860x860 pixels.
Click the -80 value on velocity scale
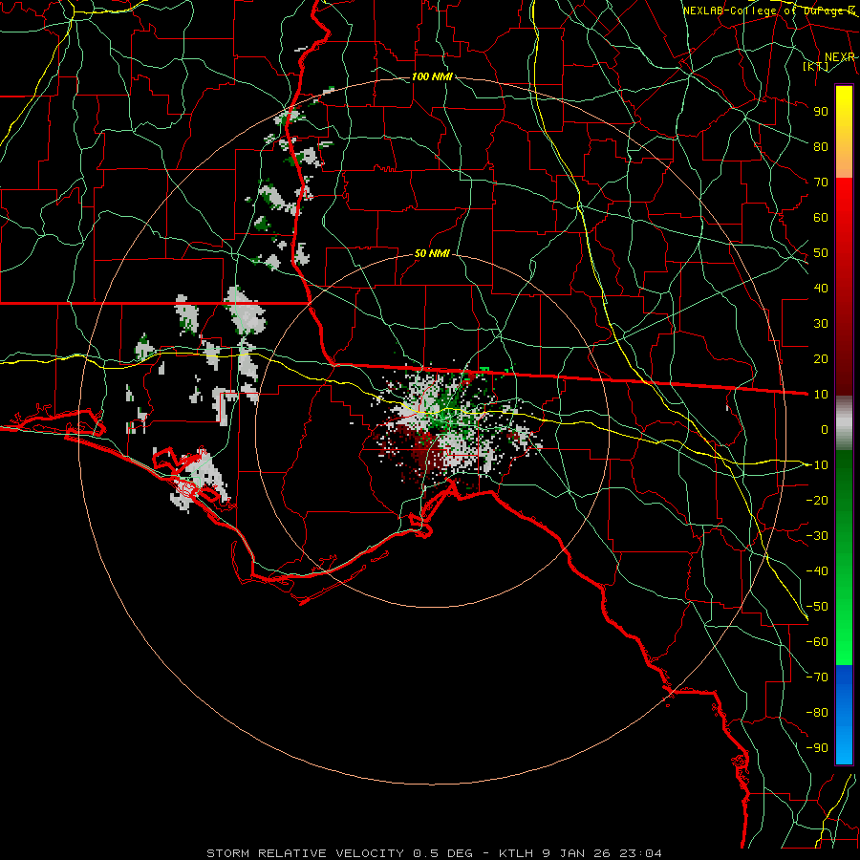point(817,713)
